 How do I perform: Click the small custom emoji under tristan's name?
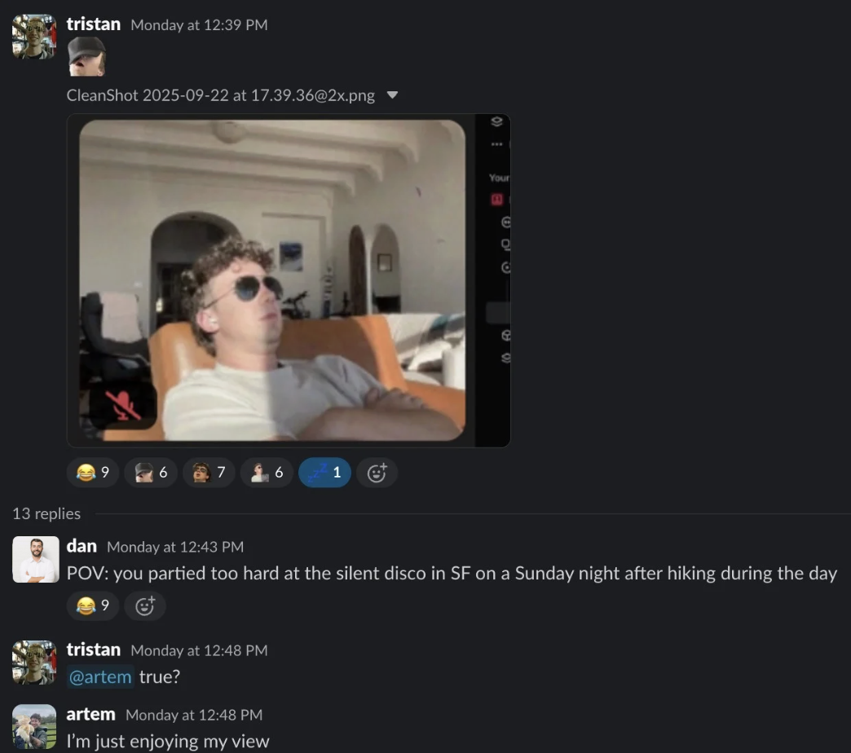pyautogui.click(x=86, y=57)
